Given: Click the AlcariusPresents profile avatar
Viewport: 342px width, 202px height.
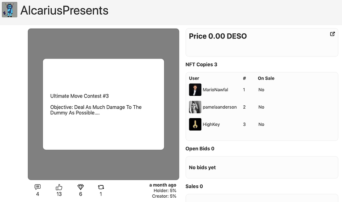Looking at the screenshot, I should click(9, 10).
